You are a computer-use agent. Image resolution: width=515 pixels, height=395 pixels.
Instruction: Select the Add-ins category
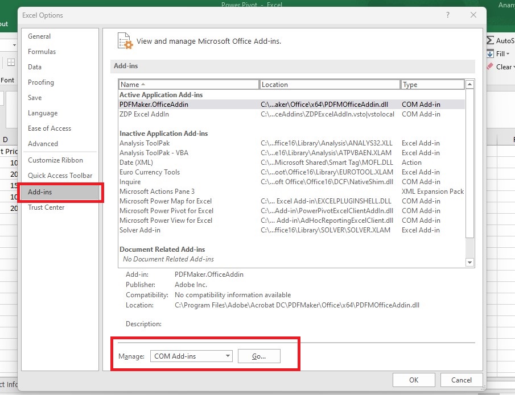(60, 192)
